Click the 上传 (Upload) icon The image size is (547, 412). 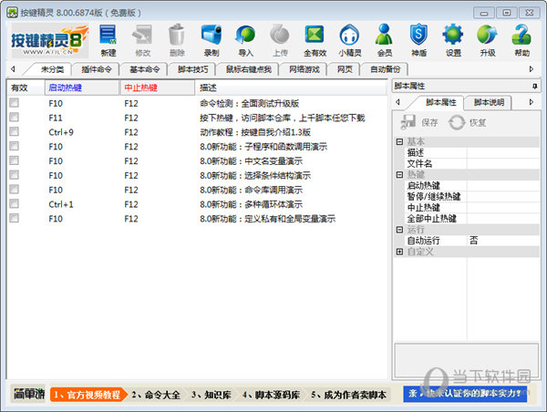coord(280,40)
